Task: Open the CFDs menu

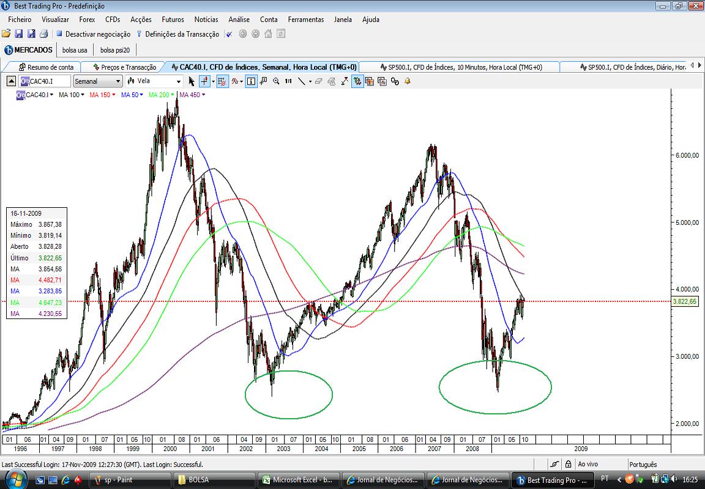Action: click(113, 20)
